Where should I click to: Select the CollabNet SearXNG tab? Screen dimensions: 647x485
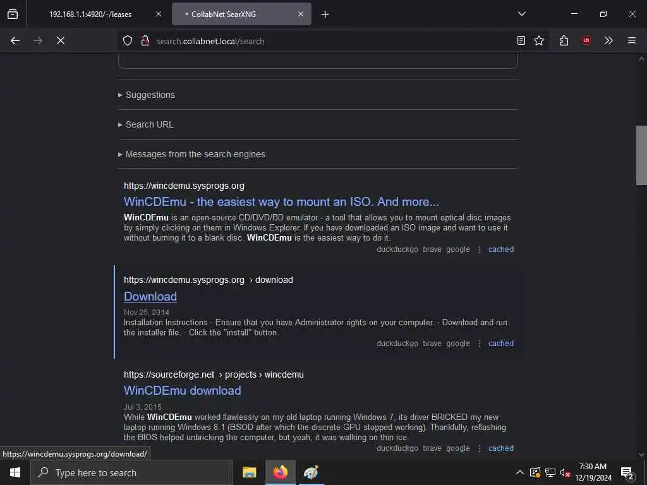pyautogui.click(x=241, y=14)
